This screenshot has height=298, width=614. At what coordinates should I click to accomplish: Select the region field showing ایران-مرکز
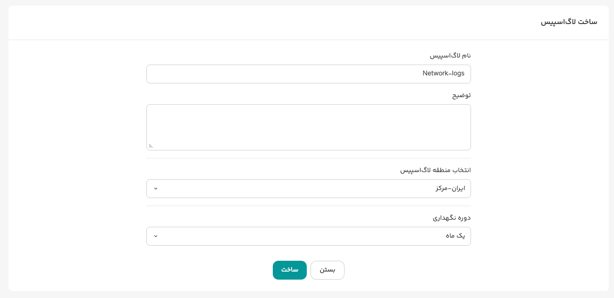[x=308, y=189]
